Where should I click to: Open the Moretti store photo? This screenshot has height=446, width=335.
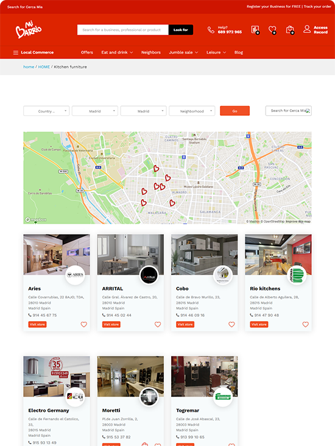click(x=130, y=377)
